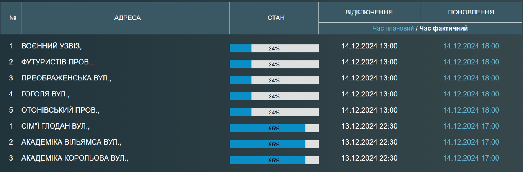Click the Час плановий label
Image resolution: width=523 pixels, height=172 pixels.
[x=393, y=28]
